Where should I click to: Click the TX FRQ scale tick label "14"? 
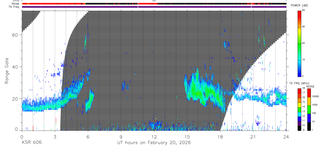click(304, 106)
